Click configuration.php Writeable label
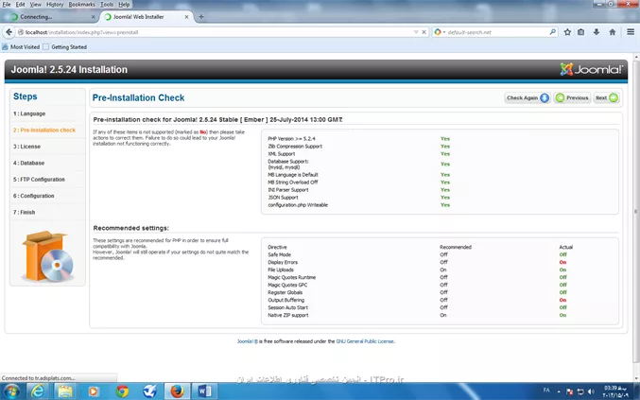Viewport: 640px width, 400px height. pyautogui.click(x=298, y=205)
